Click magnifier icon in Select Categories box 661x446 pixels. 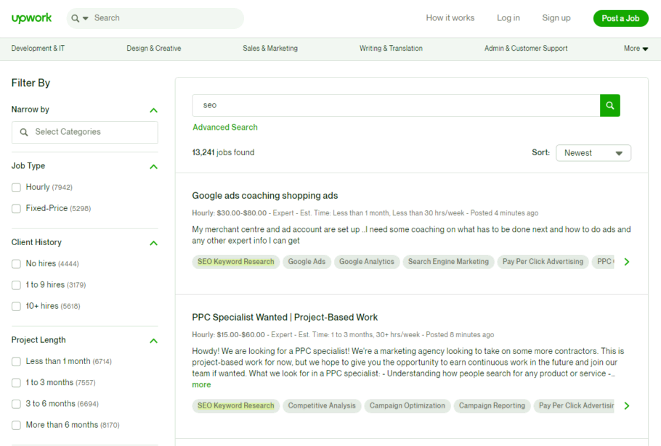coord(24,132)
